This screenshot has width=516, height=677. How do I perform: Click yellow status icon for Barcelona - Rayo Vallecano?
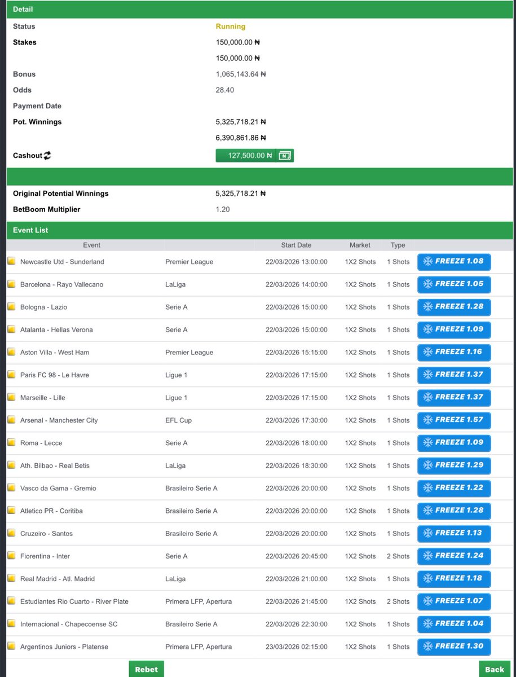click(11, 284)
